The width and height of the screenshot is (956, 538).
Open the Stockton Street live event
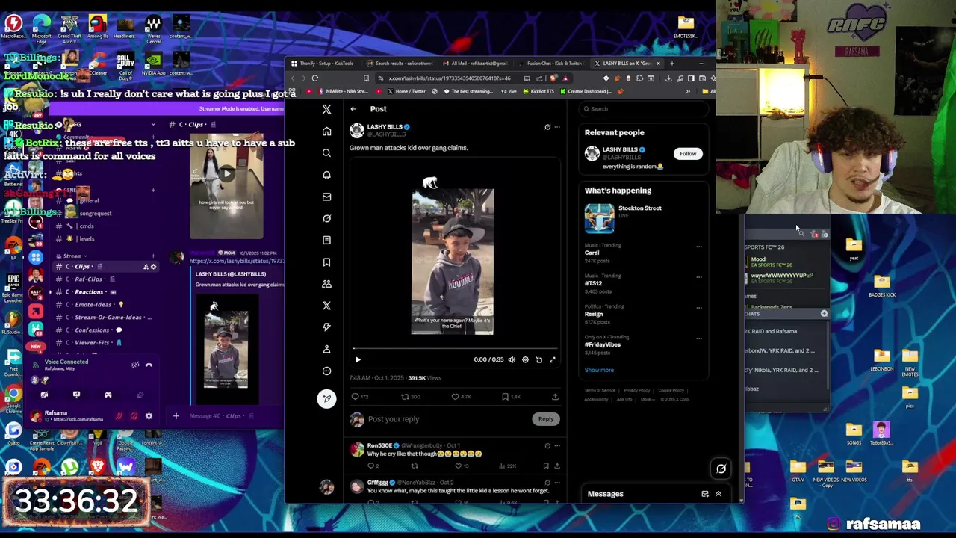642,217
